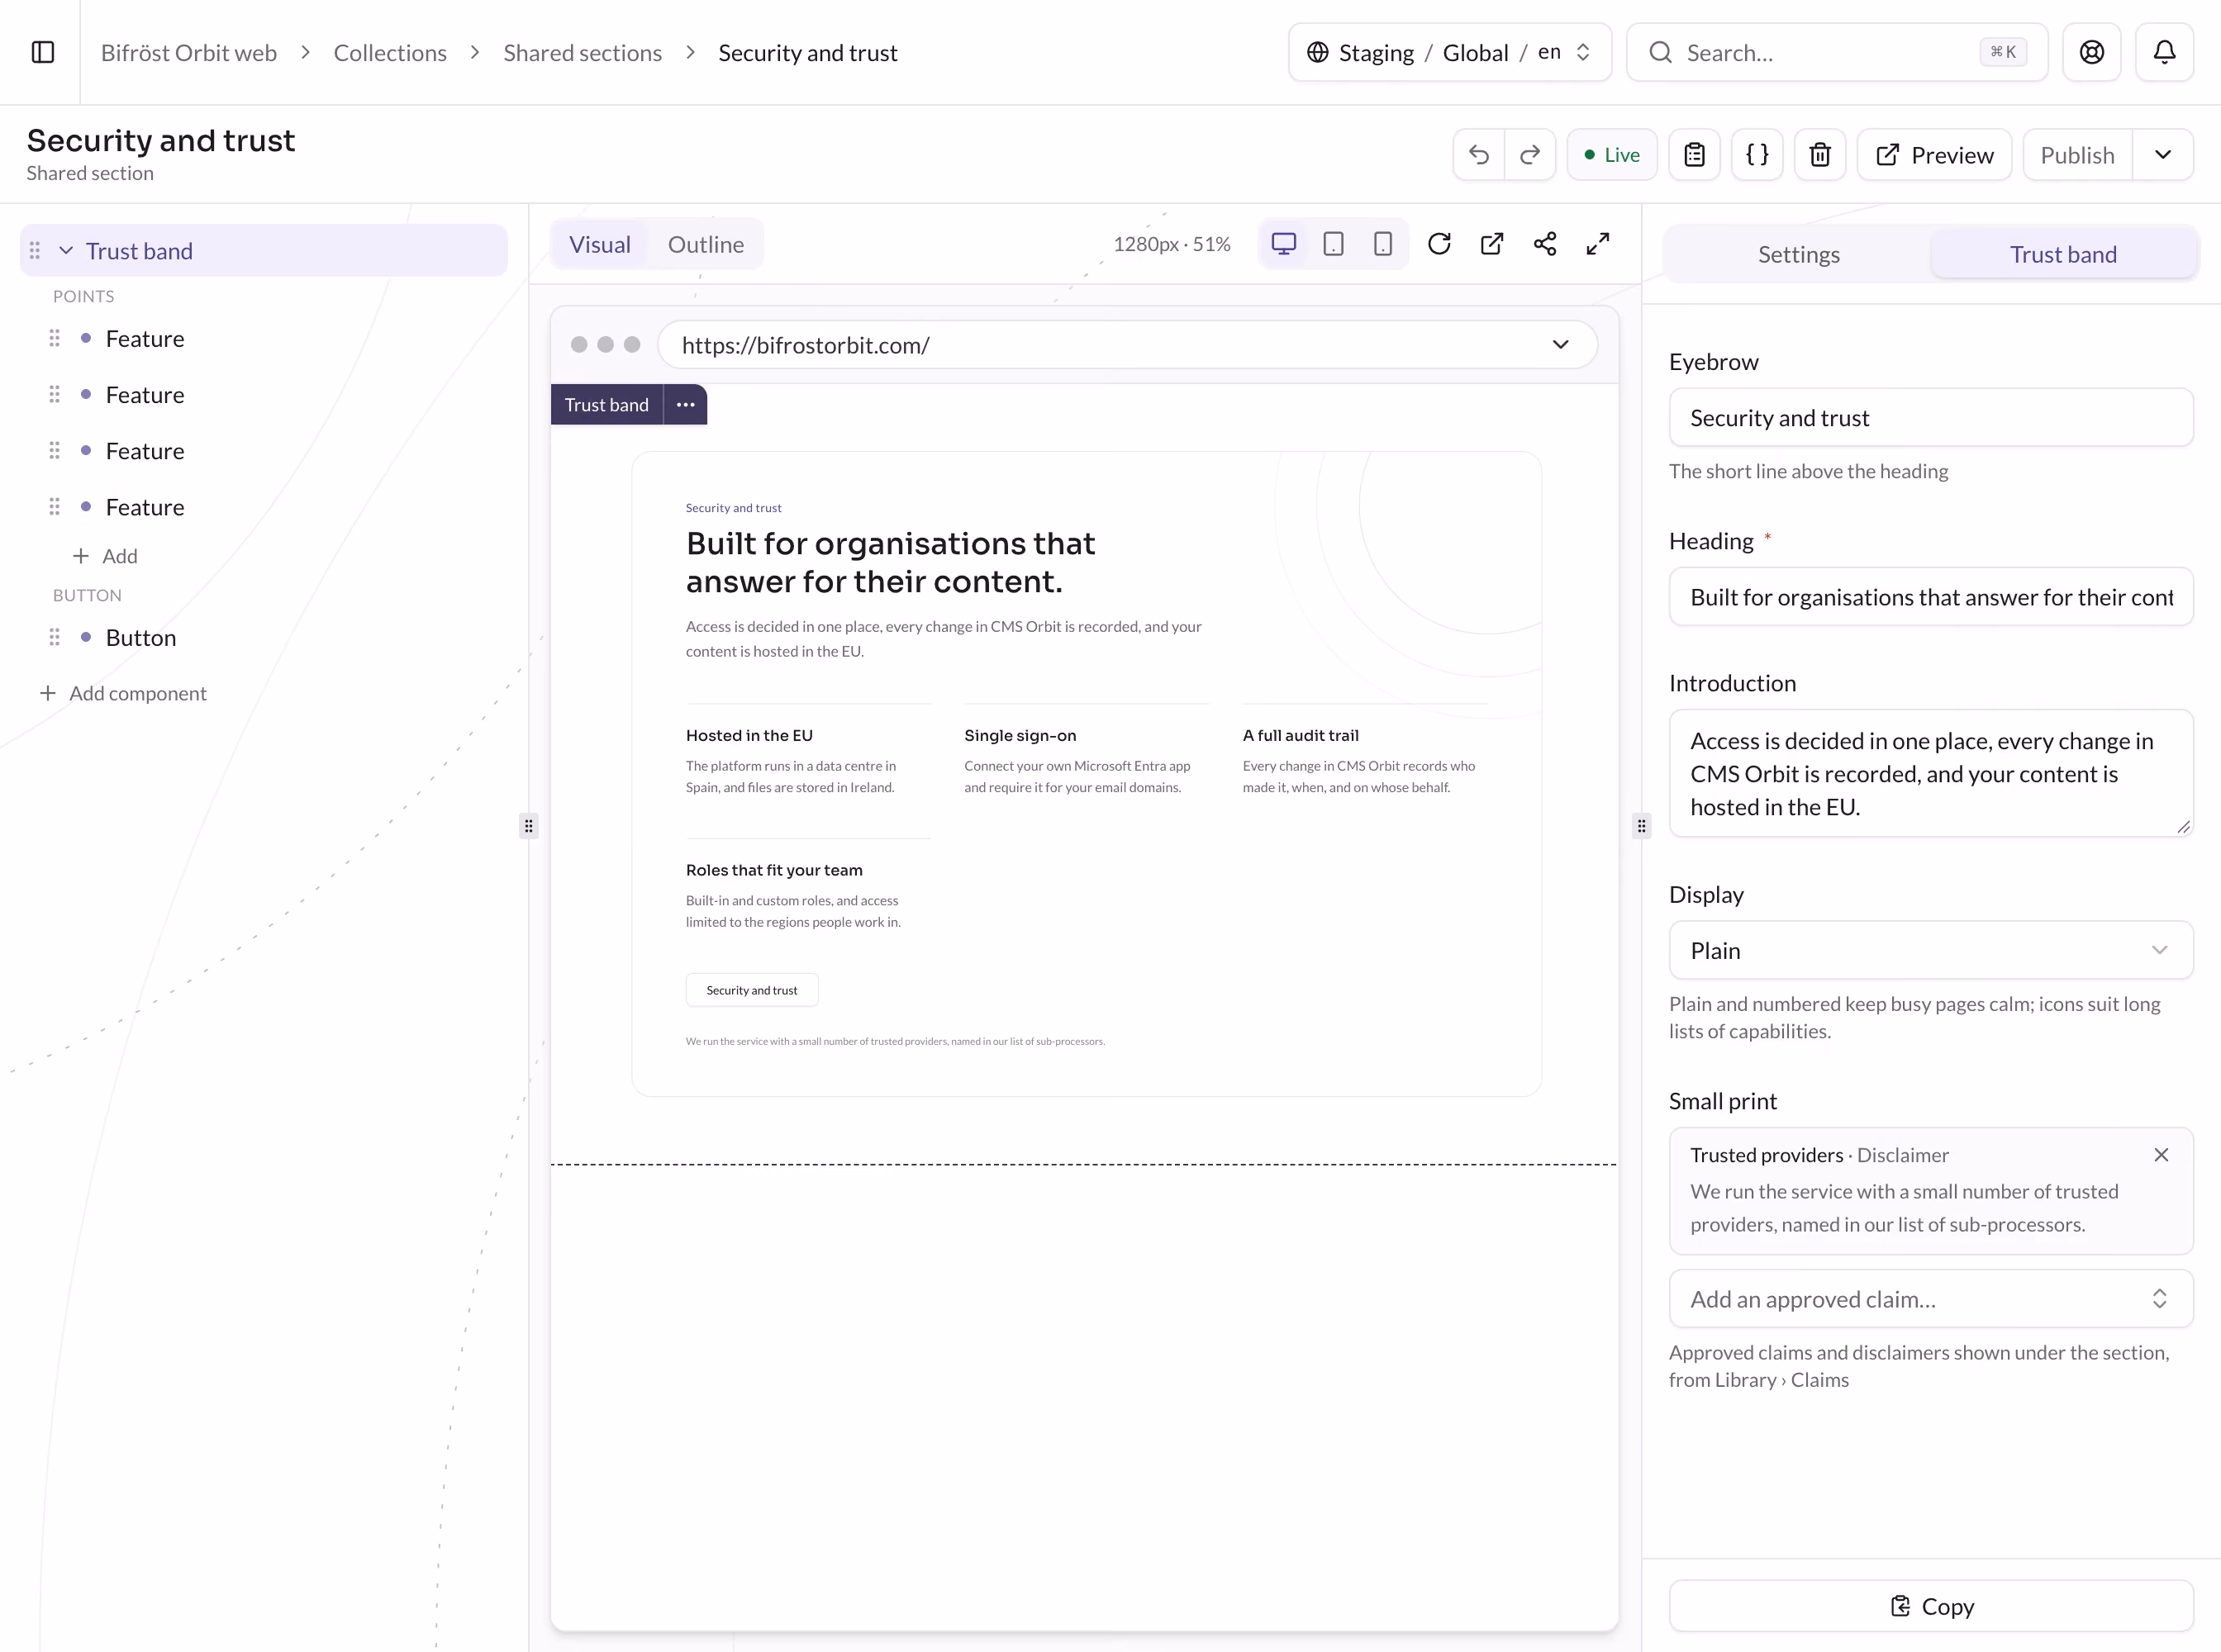The image size is (2221, 1652).
Task: Refresh the preview canvas
Action: coord(1439,244)
